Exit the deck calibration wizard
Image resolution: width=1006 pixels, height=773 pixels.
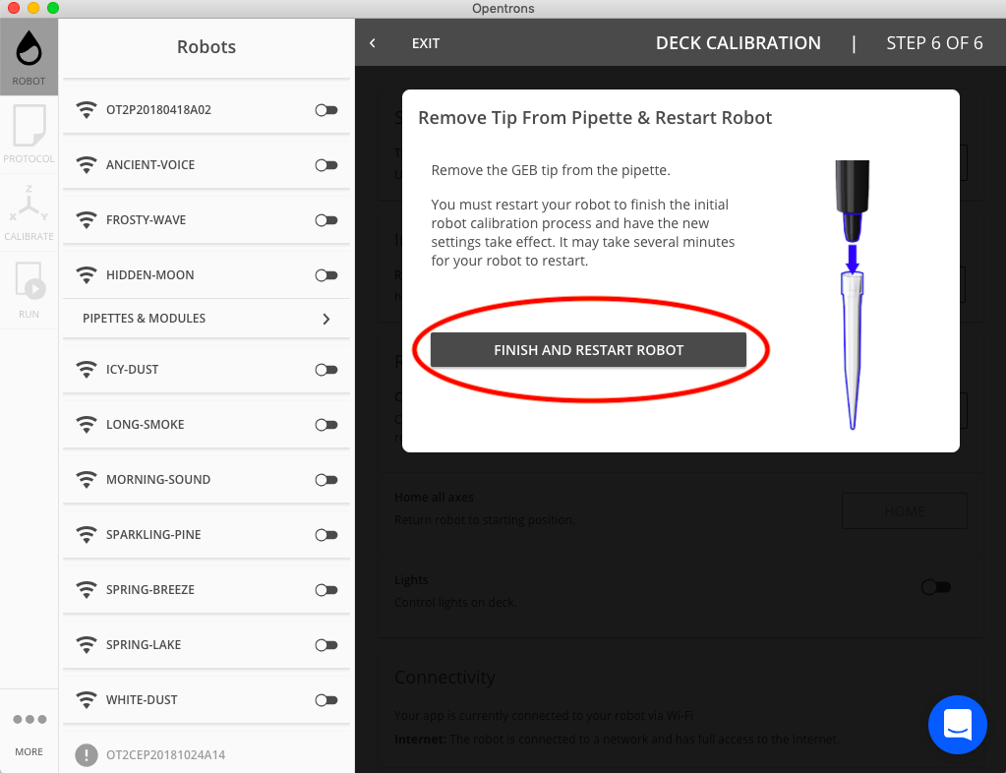[x=426, y=43]
